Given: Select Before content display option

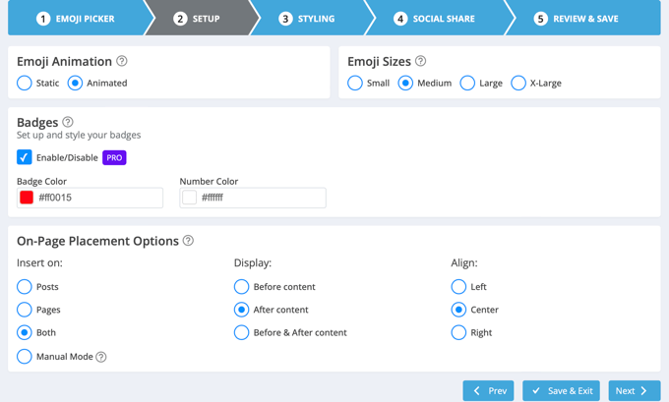Looking at the screenshot, I should tap(241, 287).
